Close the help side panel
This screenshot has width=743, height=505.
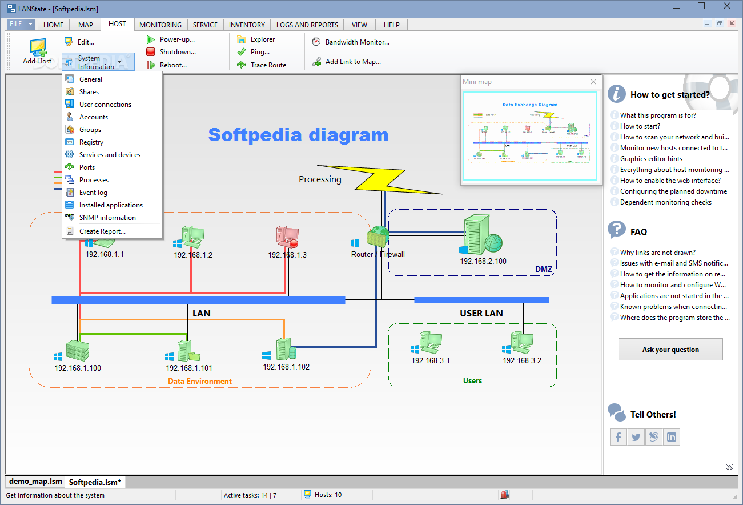pyautogui.click(x=729, y=467)
